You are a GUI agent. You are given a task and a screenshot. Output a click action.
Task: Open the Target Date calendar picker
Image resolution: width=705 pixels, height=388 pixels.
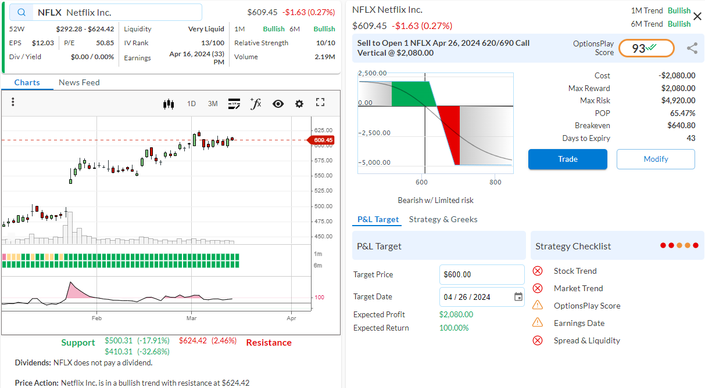[518, 297]
